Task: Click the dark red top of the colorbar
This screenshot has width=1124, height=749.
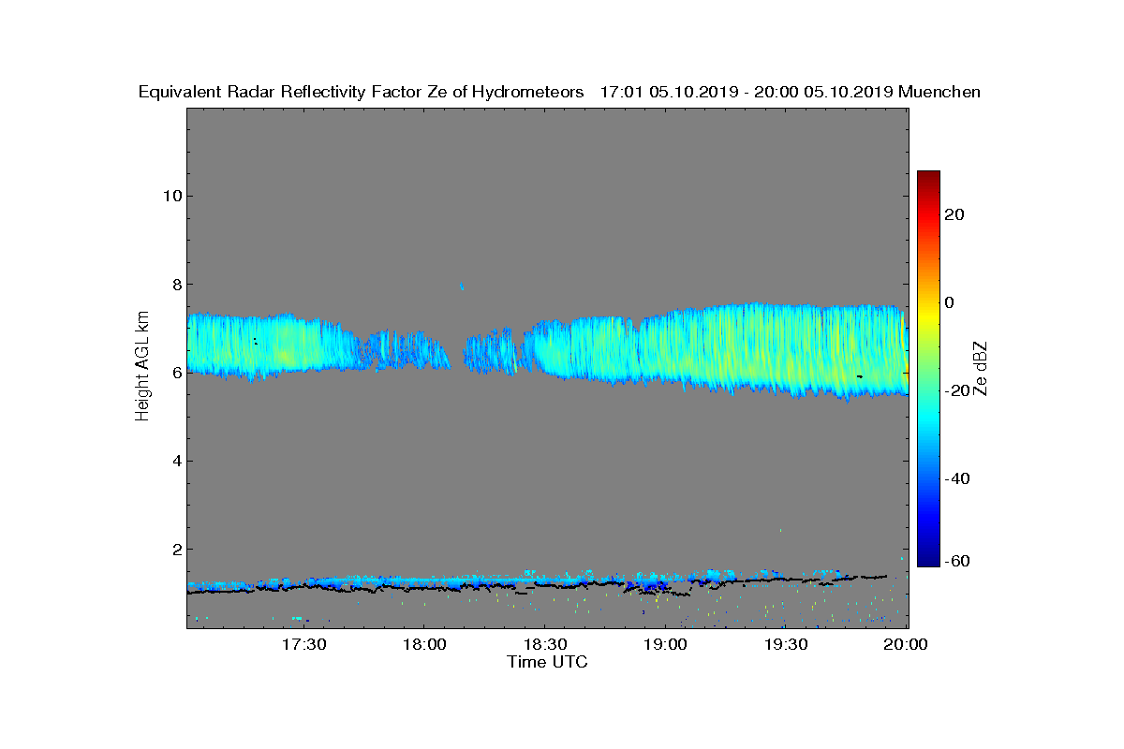Action: point(928,176)
